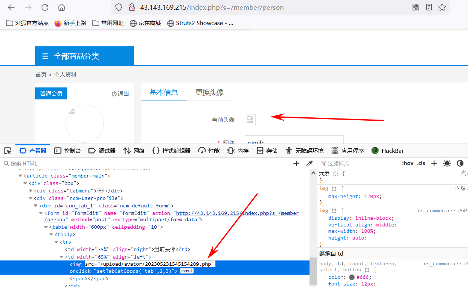The height and width of the screenshot is (287, 468).
Task: Expand the div class tabmenu node
Action: (x=31, y=191)
